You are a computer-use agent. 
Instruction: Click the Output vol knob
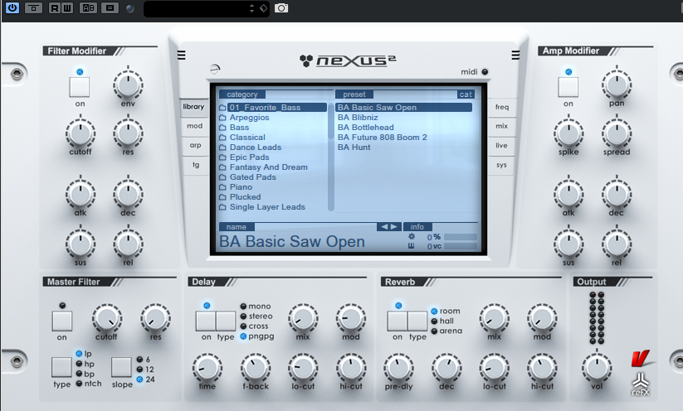597,368
